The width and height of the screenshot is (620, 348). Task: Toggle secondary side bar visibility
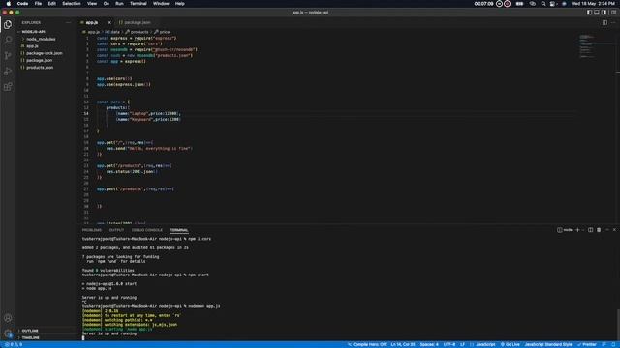(x=604, y=13)
